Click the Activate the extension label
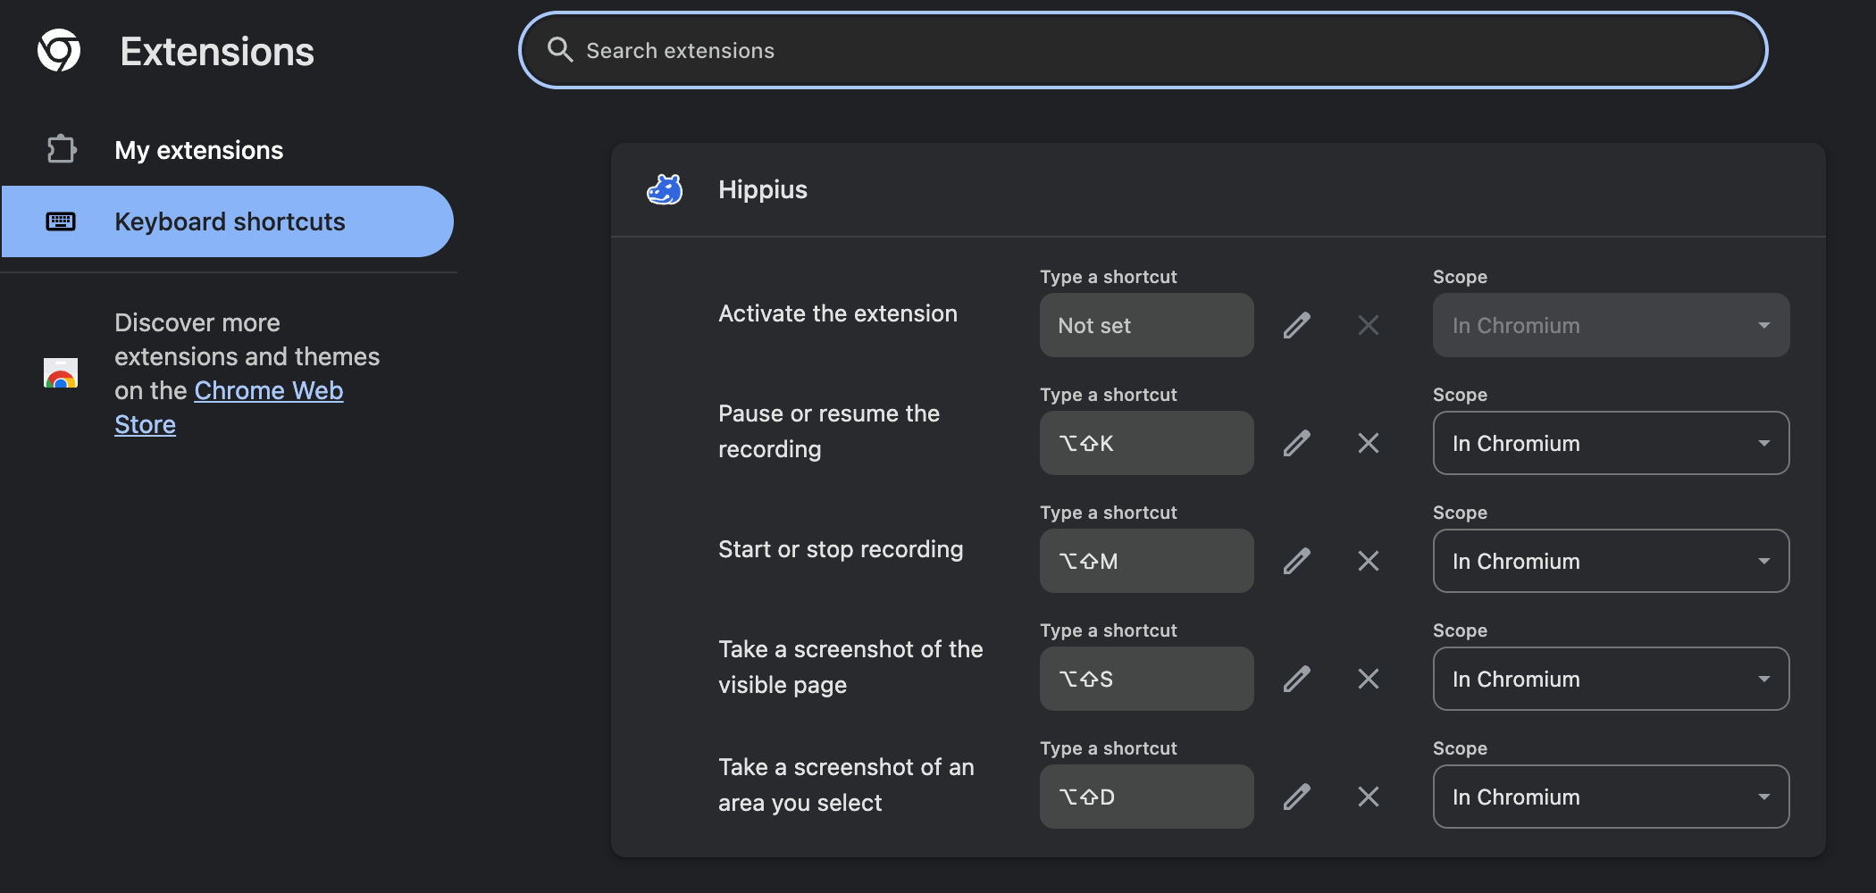This screenshot has width=1876, height=893. click(x=838, y=313)
